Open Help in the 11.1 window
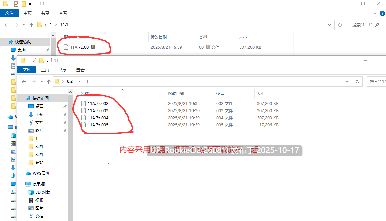The width and height of the screenshot is (386, 221). 382,13
